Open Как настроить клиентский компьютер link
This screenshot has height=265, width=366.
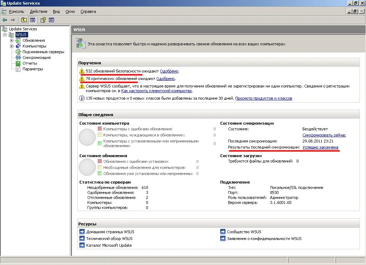coord(157,91)
